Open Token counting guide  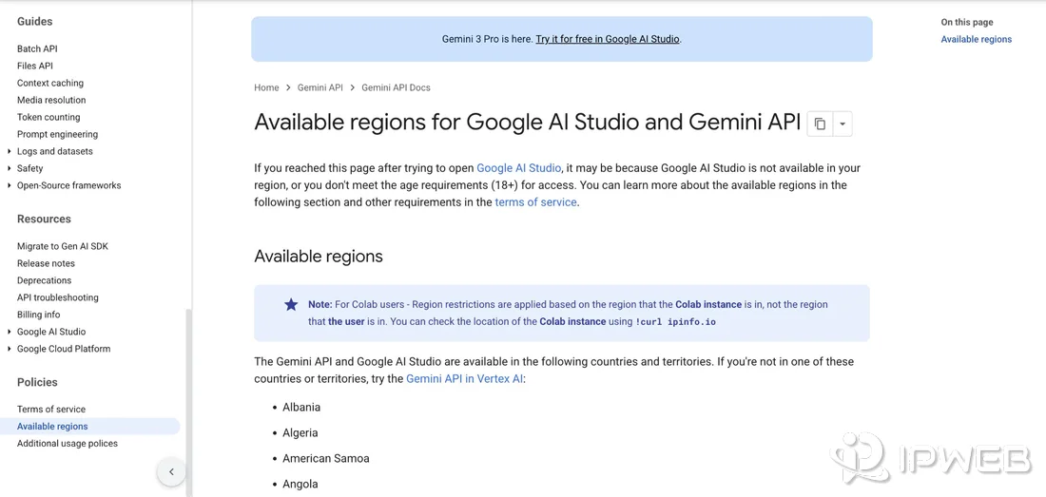click(x=48, y=117)
